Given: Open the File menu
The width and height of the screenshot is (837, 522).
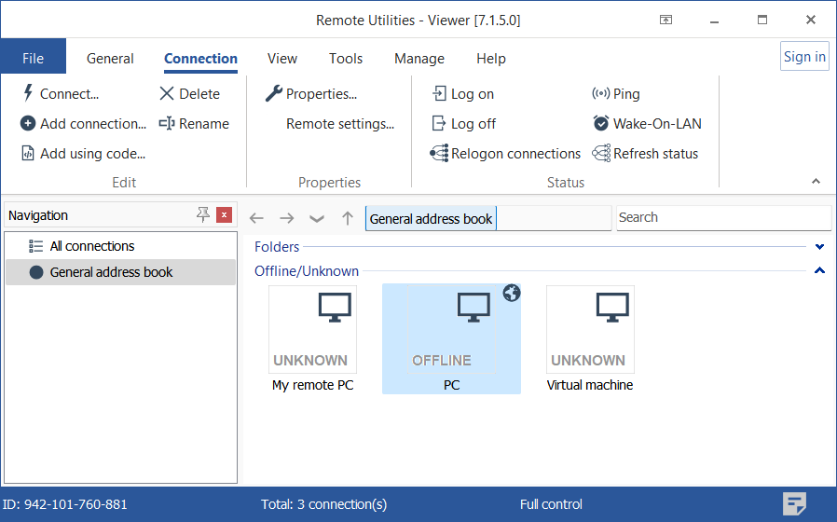Looking at the screenshot, I should pos(33,58).
